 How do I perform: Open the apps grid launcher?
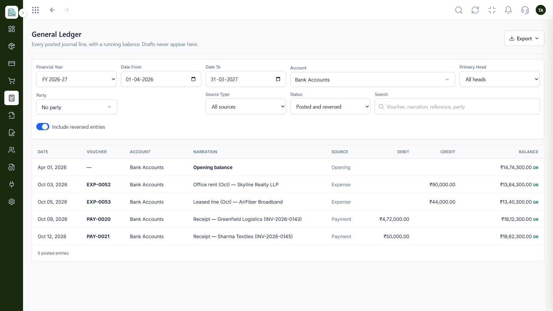click(x=35, y=10)
